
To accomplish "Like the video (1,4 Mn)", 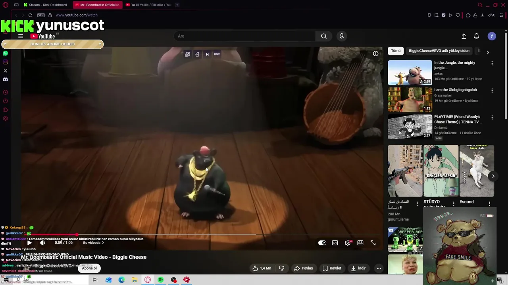I will click(x=262, y=268).
